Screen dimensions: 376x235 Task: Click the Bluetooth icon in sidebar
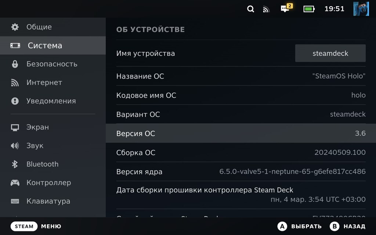(x=15, y=164)
